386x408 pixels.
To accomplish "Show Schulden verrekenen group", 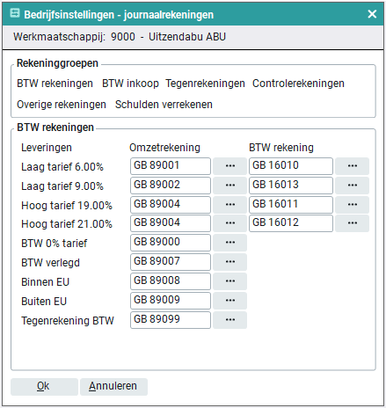I will click(x=164, y=105).
